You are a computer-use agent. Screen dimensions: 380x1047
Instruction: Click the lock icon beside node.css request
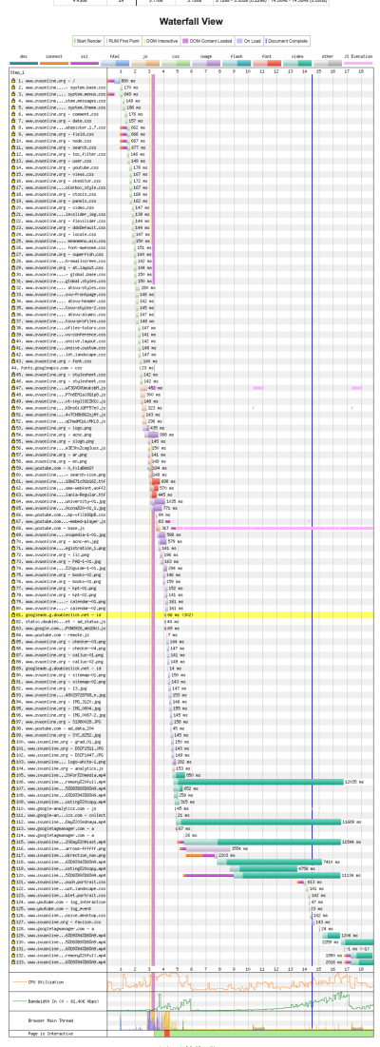12,140
